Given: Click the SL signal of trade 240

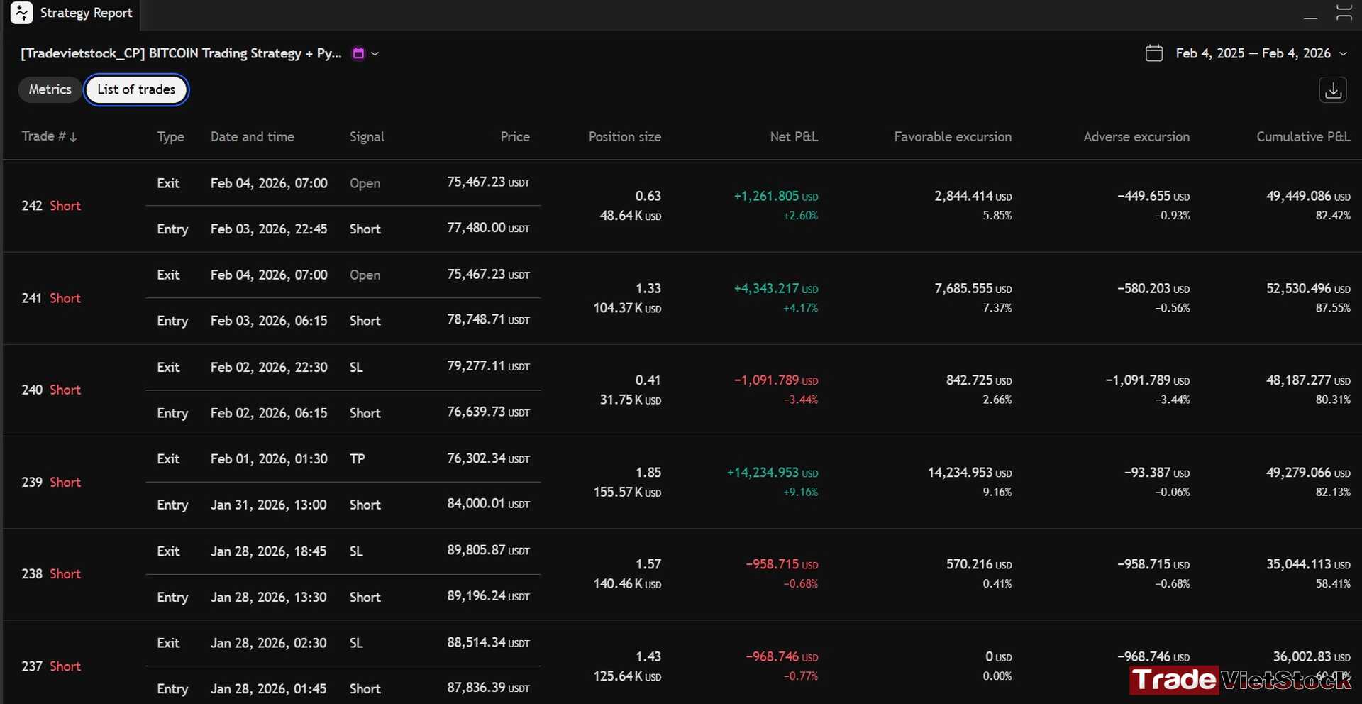Looking at the screenshot, I should [356, 367].
